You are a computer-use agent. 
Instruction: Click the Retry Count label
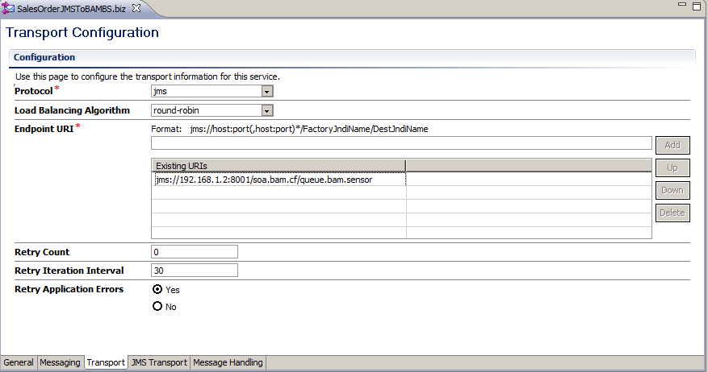tap(42, 252)
